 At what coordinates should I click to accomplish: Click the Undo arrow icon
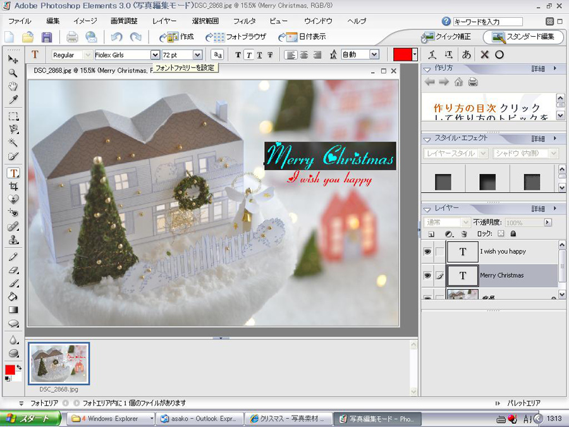(117, 37)
